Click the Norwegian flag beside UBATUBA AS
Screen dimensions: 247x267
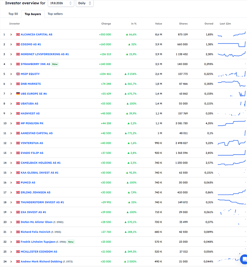pyautogui.click(x=18, y=104)
